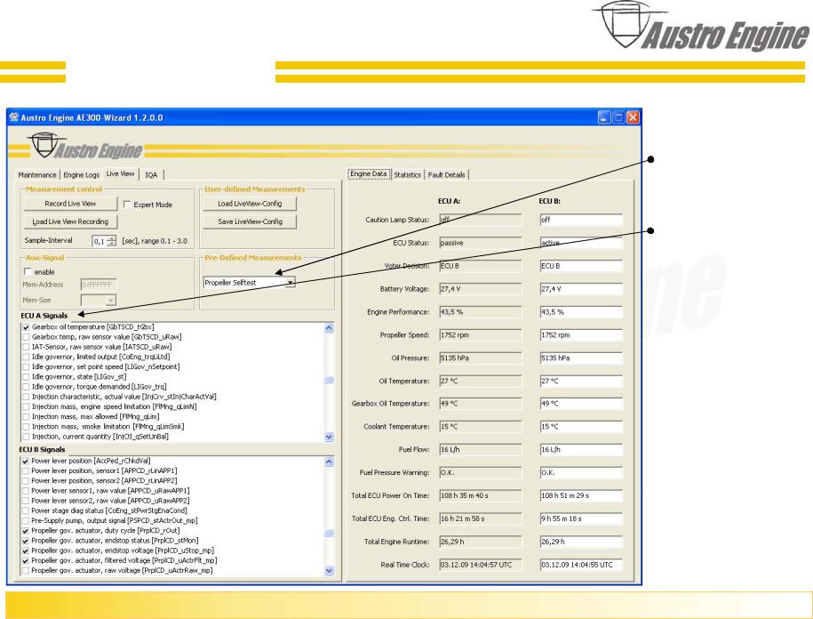
Task: Check Power lever sensor2, raw value
Action: 26,502
